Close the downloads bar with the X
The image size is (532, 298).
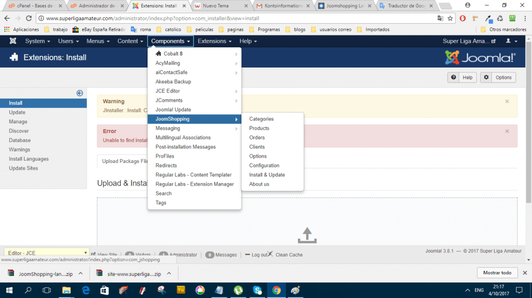(525, 272)
